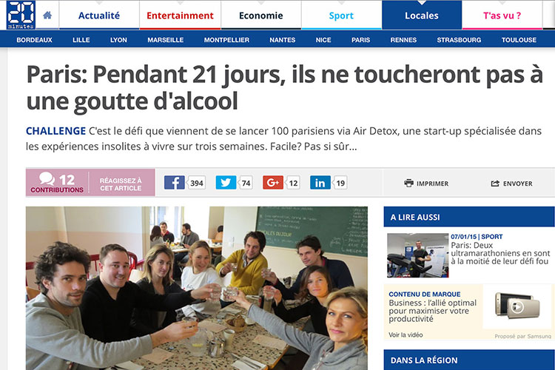Open the Actualité tab
Viewport: 555px width, 370px height.
(99, 16)
